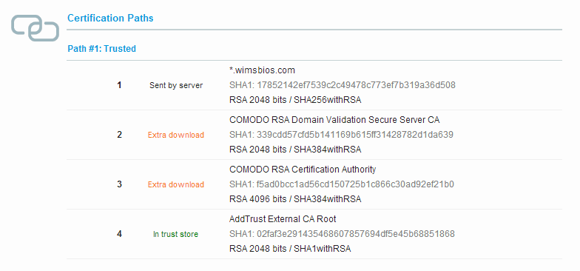The image size is (580, 271).
Task: Click the Extra download label in row 3
Action: [x=176, y=184]
